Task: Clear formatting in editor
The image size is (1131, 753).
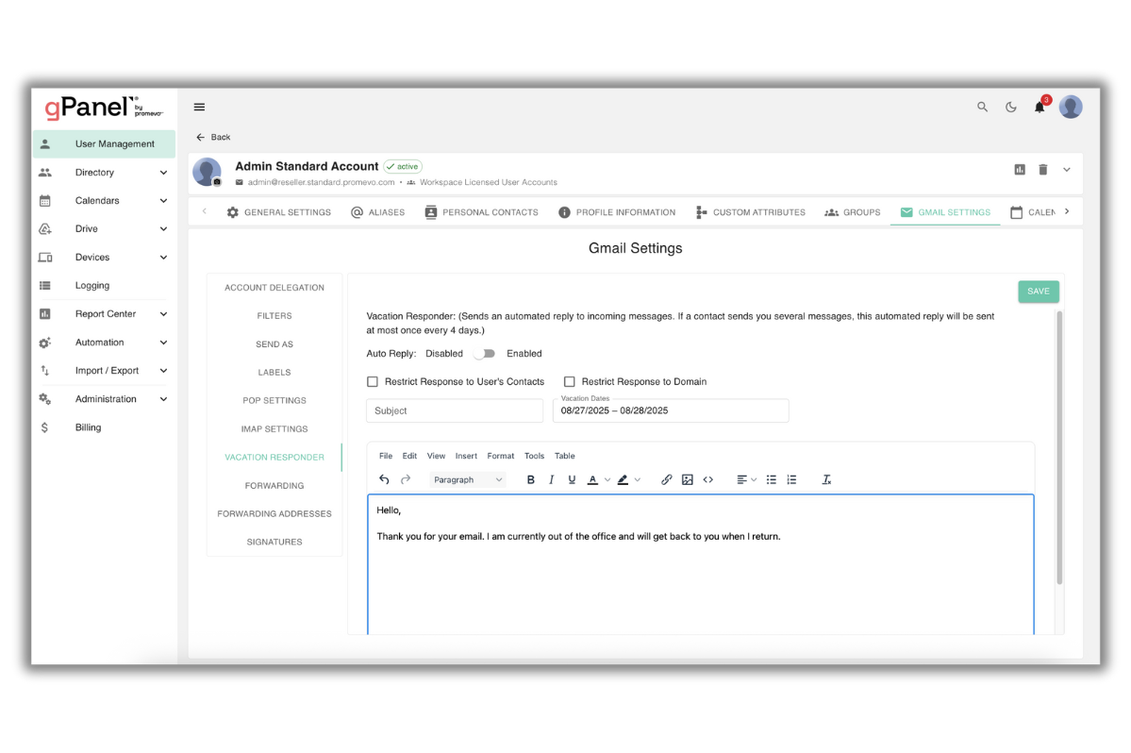Action: (x=826, y=479)
